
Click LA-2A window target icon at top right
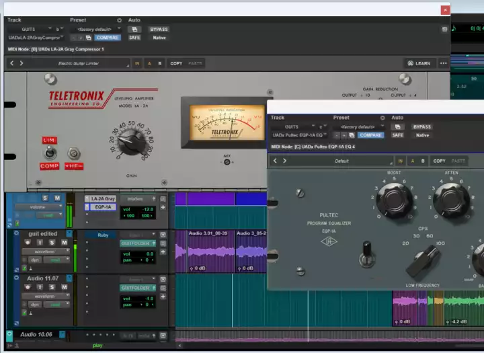pos(444,30)
